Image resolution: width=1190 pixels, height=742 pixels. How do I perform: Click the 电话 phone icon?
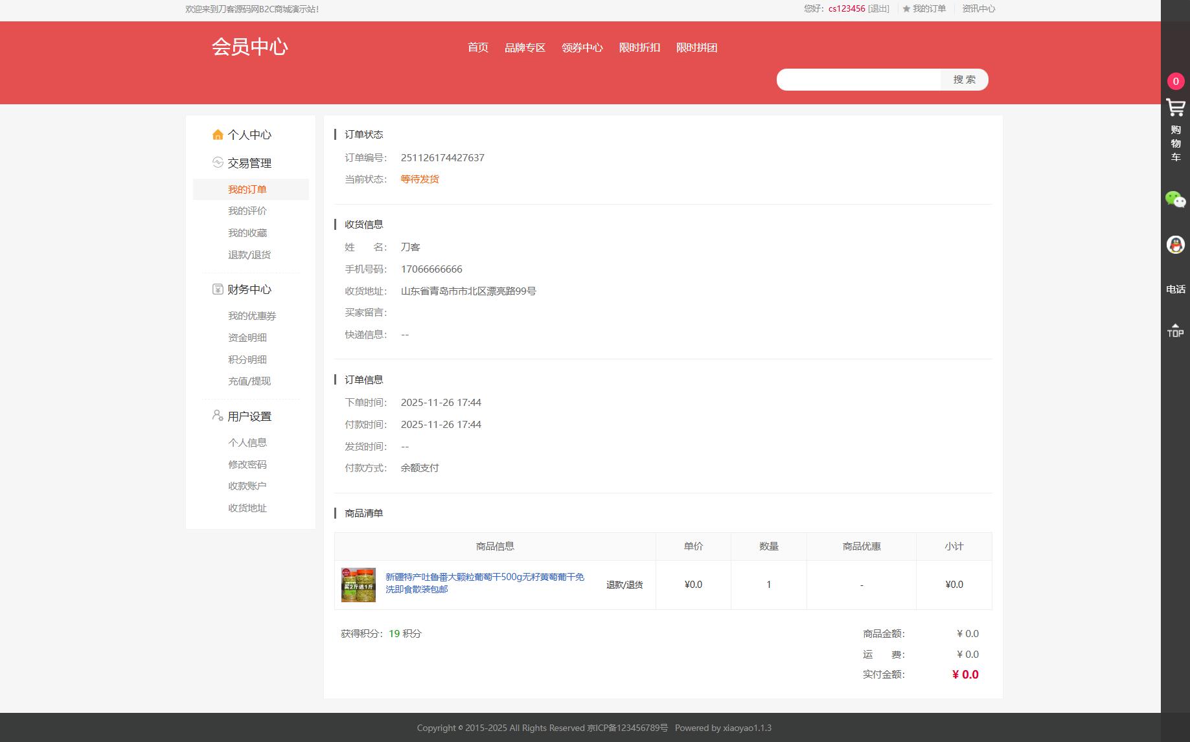[x=1175, y=289]
